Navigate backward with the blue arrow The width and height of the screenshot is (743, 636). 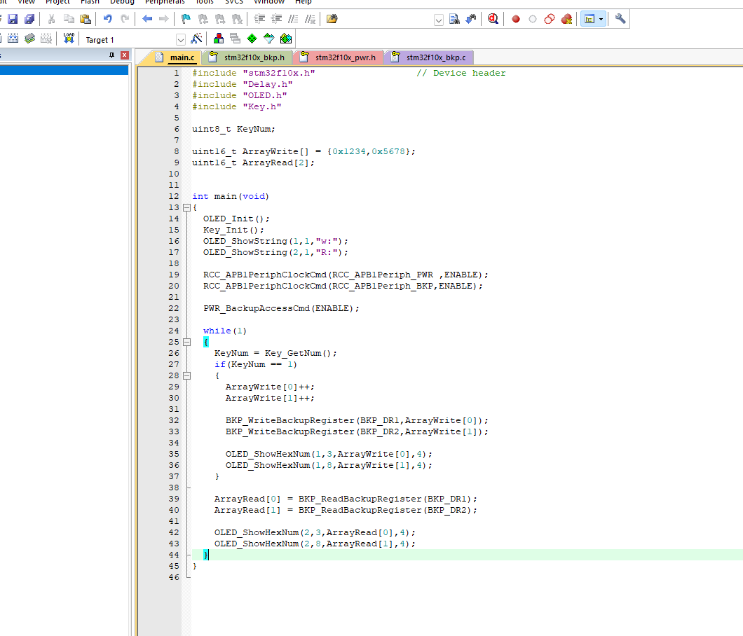point(147,19)
